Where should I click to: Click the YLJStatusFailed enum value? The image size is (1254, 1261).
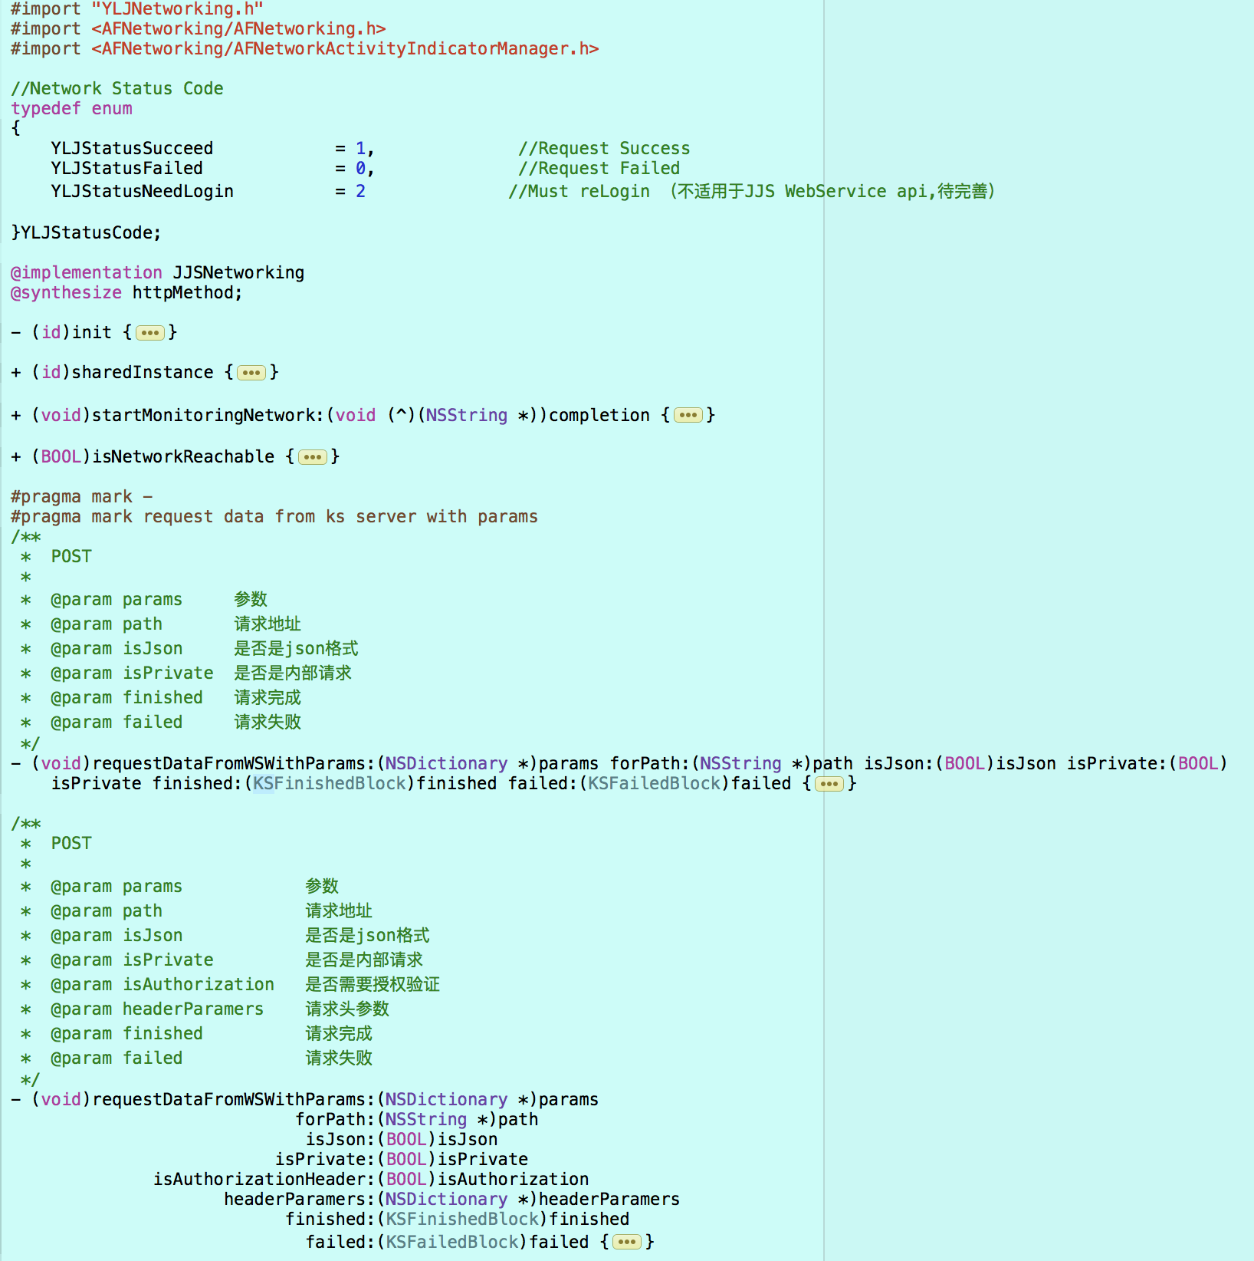coord(126,169)
